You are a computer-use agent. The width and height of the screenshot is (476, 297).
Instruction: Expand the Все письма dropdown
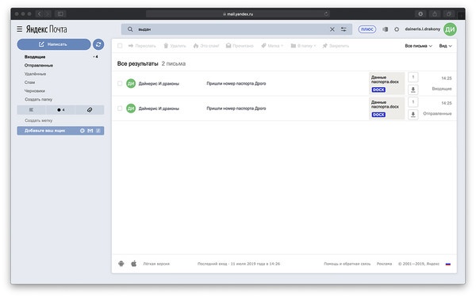pyautogui.click(x=418, y=46)
